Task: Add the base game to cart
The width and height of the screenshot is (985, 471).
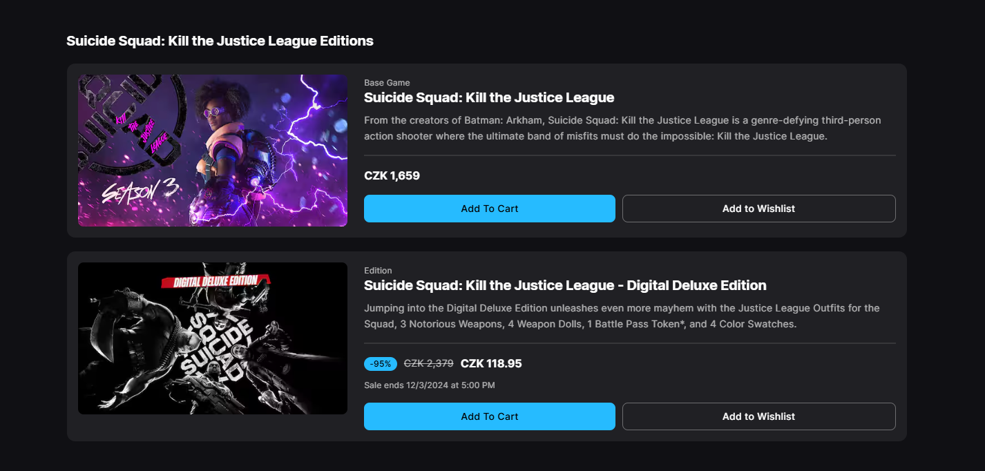Action: click(x=489, y=209)
